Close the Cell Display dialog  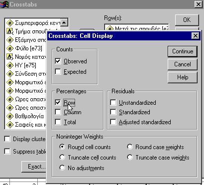click(196, 35)
